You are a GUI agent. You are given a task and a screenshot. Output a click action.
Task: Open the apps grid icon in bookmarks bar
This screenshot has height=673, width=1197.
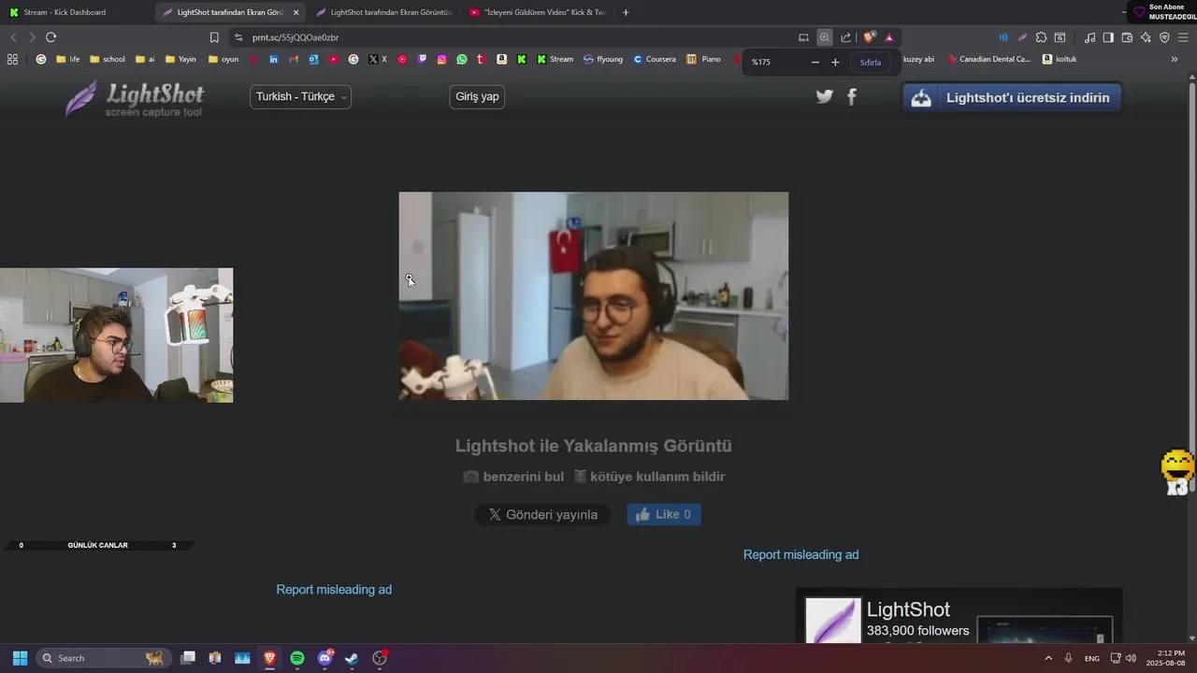[12, 59]
